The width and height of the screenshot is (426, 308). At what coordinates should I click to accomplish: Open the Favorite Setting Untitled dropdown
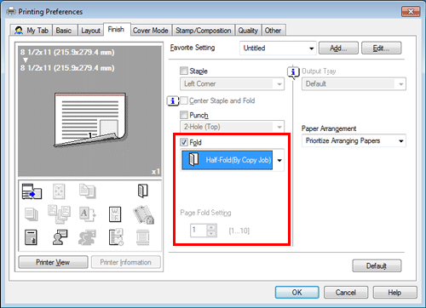(278, 48)
